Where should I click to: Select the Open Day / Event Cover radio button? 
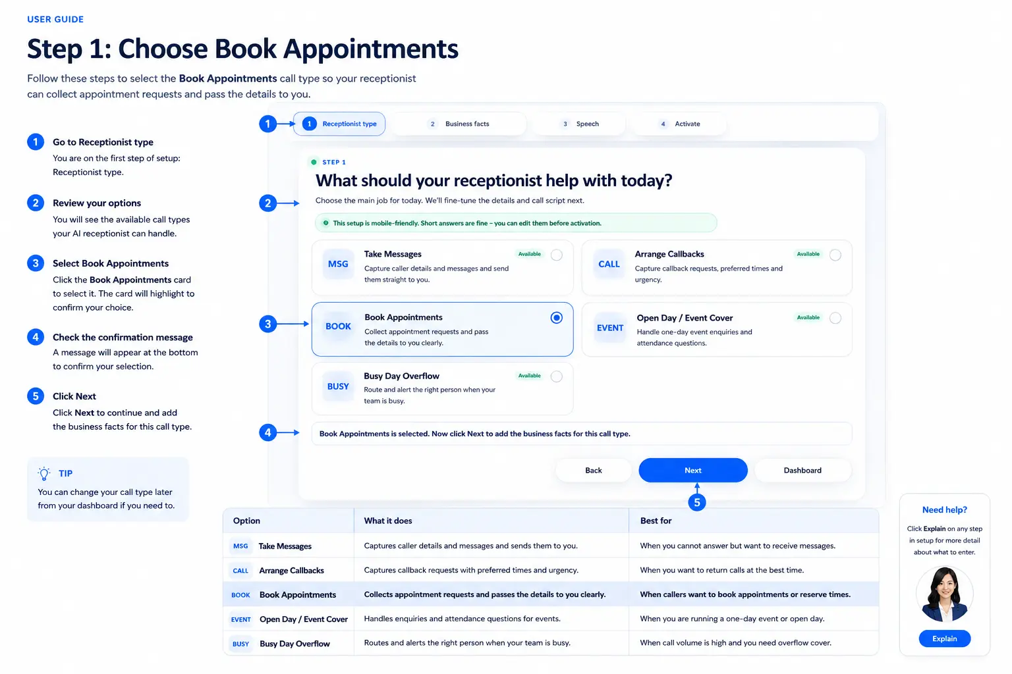point(835,318)
